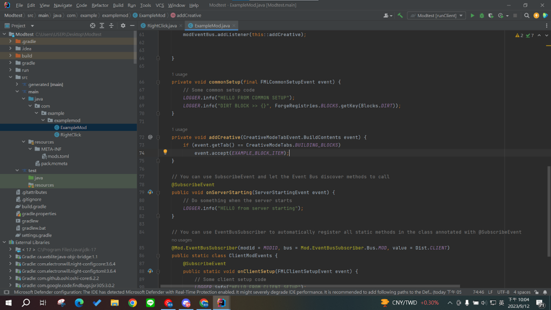
Task: Click the light bulb quick-fix icon
Action: coord(165,152)
